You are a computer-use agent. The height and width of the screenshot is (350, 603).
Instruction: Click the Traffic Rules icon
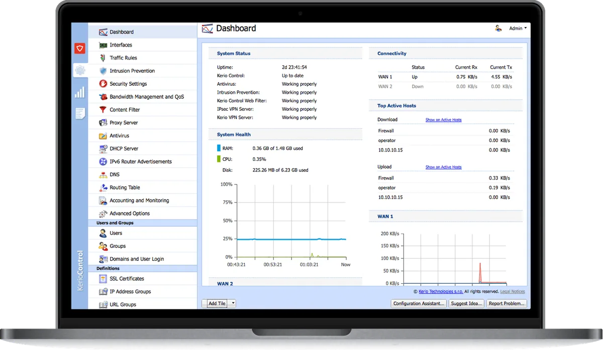pyautogui.click(x=103, y=58)
